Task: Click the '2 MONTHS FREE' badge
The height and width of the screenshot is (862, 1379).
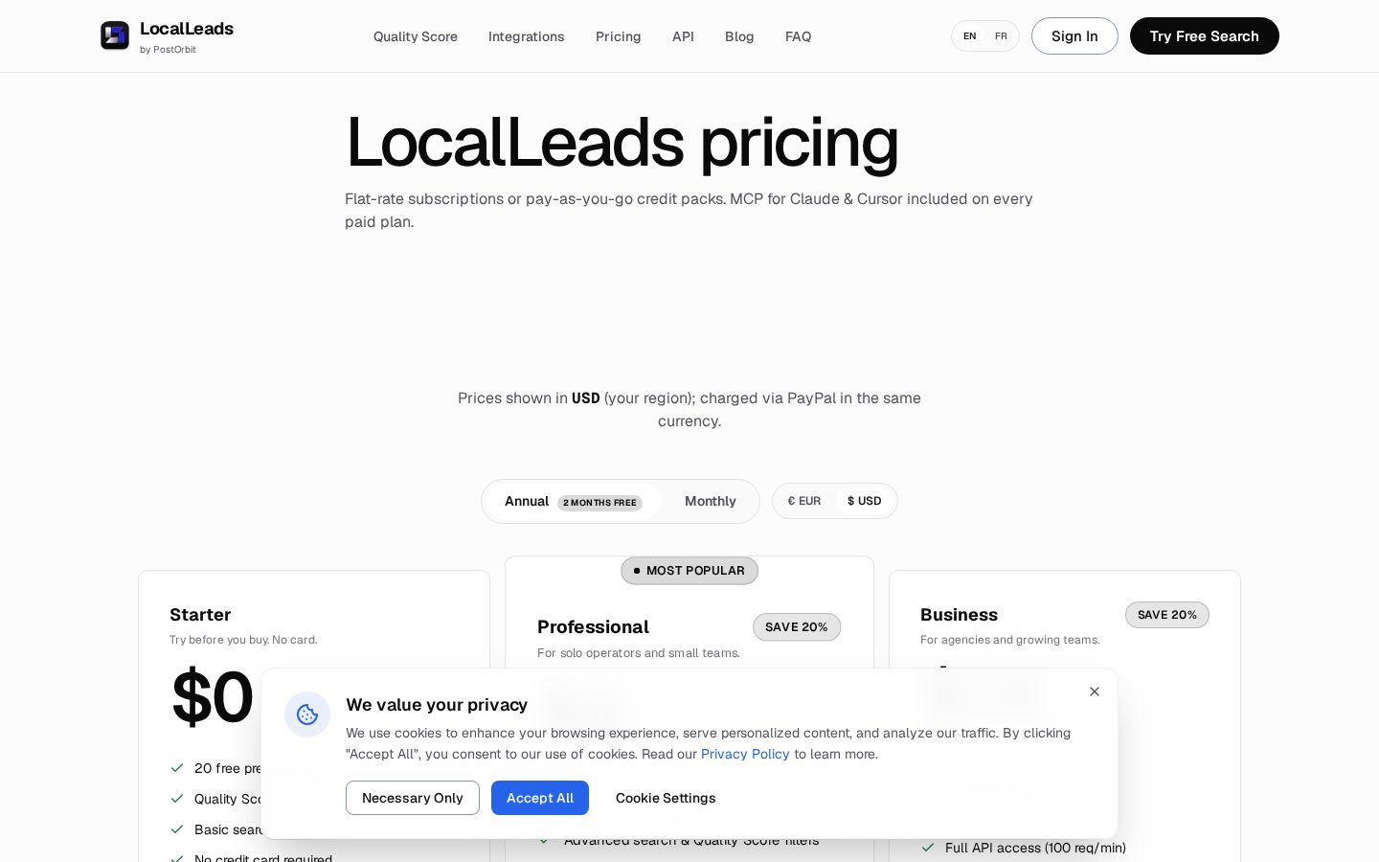Action: pos(599,503)
